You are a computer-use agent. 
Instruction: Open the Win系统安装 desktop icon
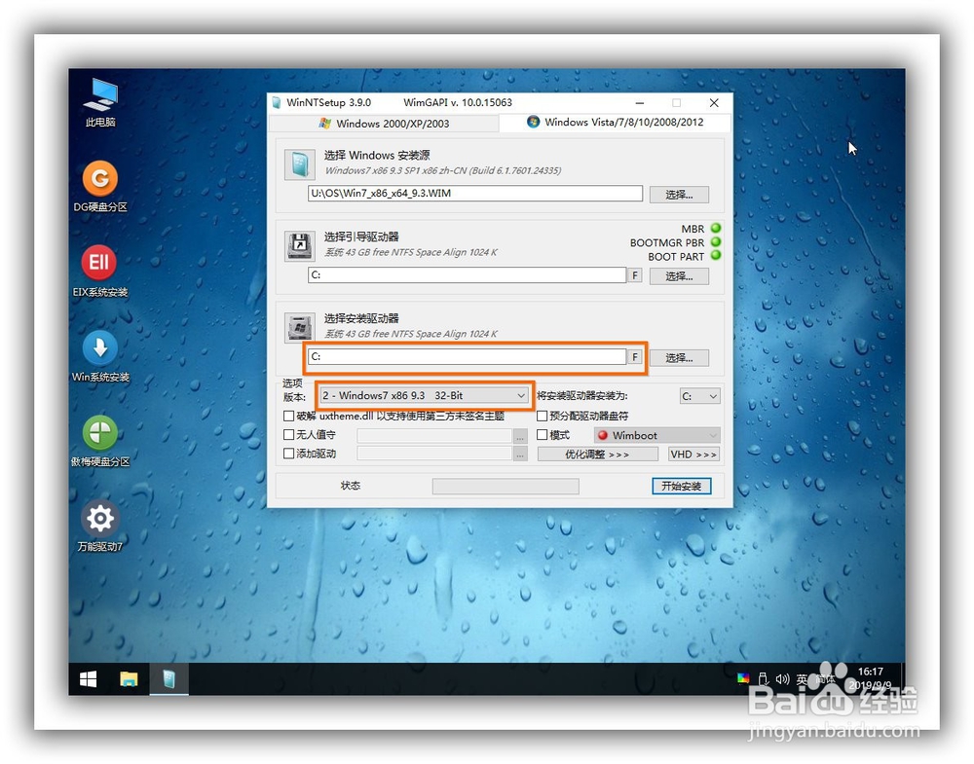pos(100,355)
